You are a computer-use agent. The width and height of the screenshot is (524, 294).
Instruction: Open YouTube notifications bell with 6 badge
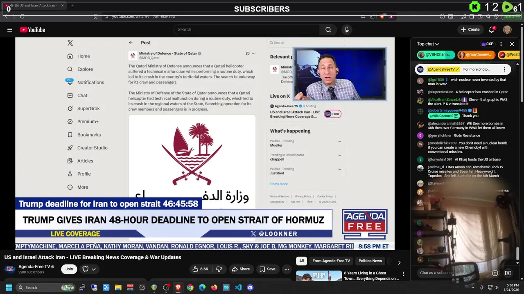point(492,29)
